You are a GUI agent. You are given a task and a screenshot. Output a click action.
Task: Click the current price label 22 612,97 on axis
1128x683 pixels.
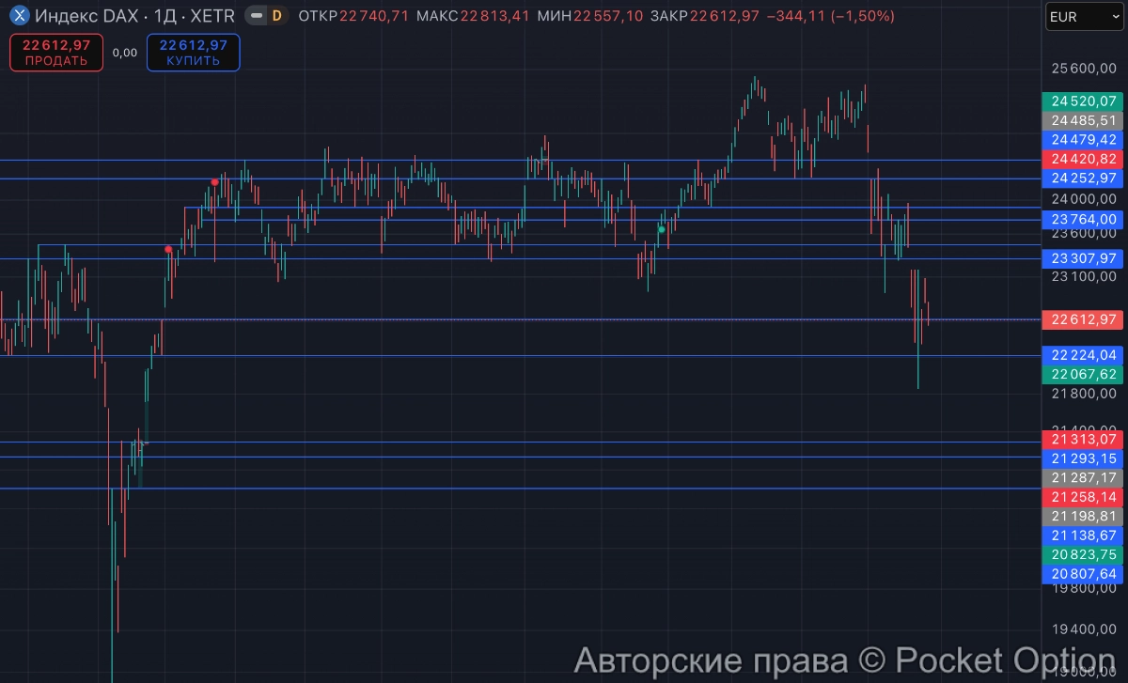(x=1084, y=319)
